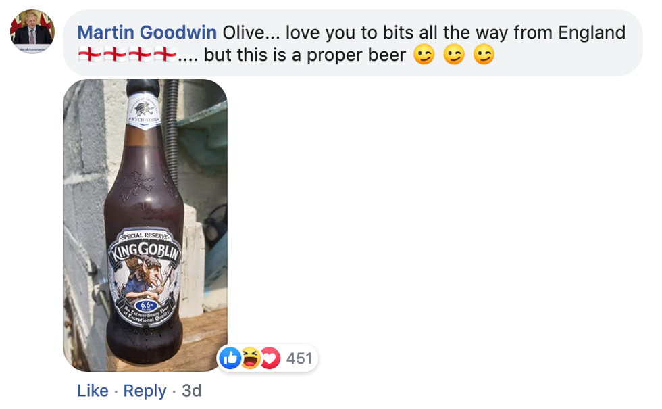Click the red heart Love reaction icon
The height and width of the screenshot is (409, 662).
(x=270, y=358)
